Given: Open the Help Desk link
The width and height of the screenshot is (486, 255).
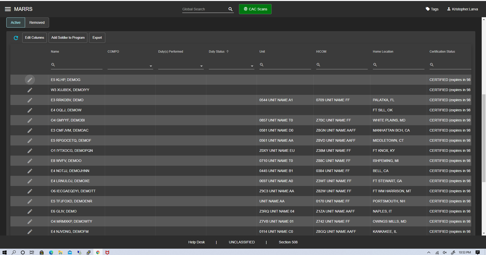Looking at the screenshot, I should click(x=196, y=242).
